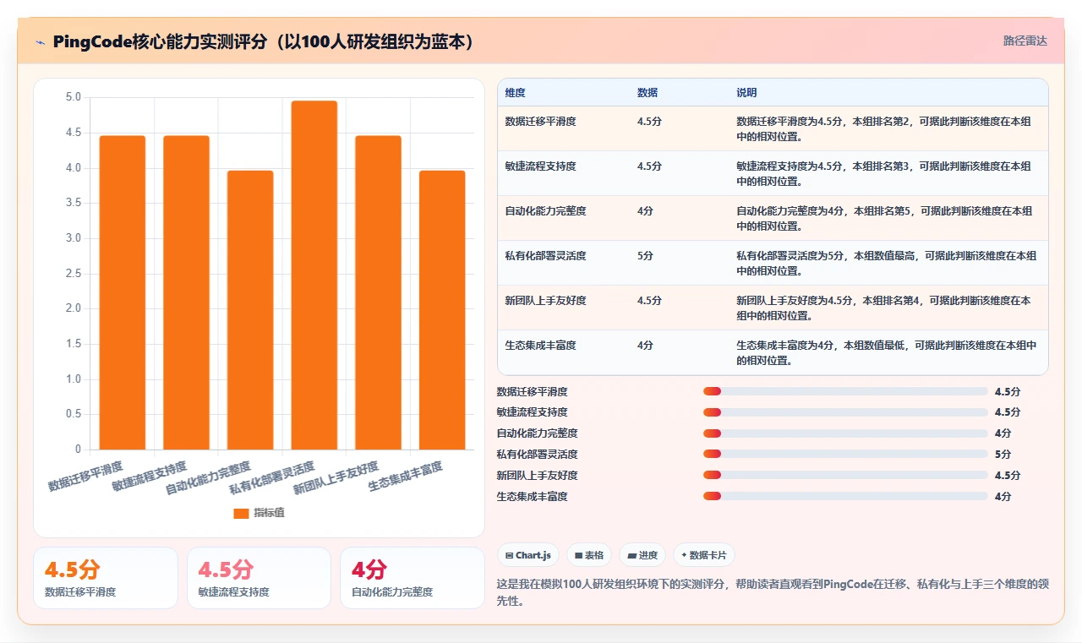The height and width of the screenshot is (643, 1082).
Task: Select the 生态集成丰富度 table row name
Action: 540,346
